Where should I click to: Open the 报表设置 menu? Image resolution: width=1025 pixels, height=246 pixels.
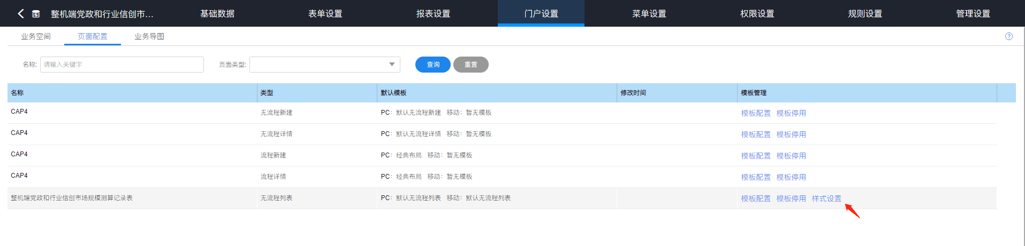(434, 13)
